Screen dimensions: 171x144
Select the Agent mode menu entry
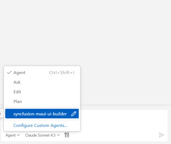tap(42, 73)
